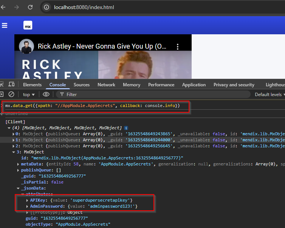The image size is (285, 228).
Task: Expand the AdminPassword attribute
Action: tap(27, 206)
